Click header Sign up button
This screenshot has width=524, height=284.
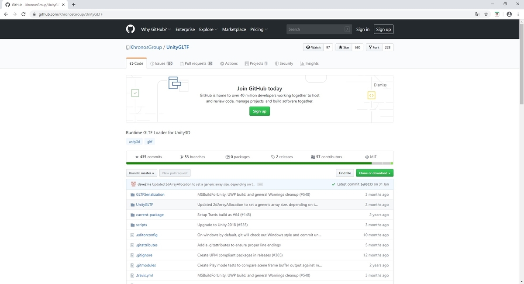[x=383, y=29]
